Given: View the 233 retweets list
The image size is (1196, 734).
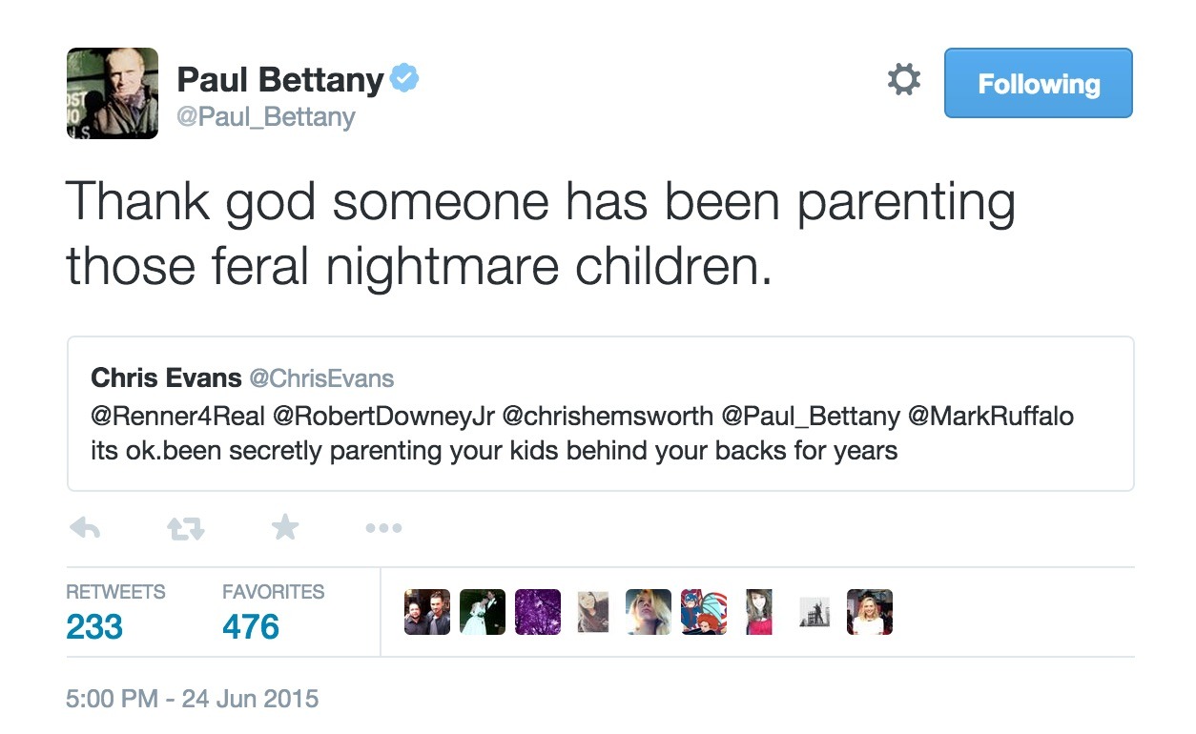Looking at the screenshot, I should click(95, 626).
